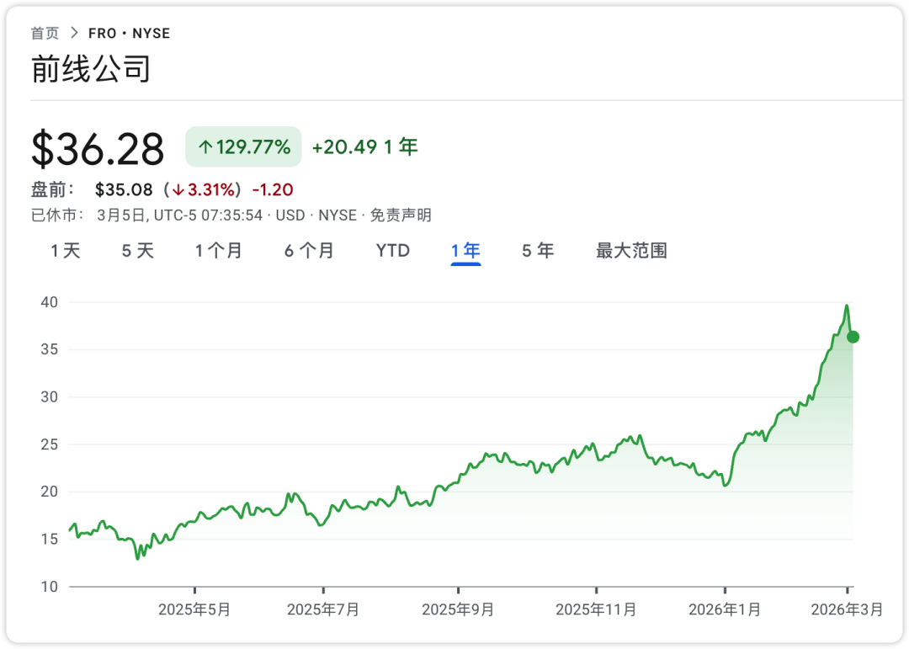The height and width of the screenshot is (649, 909).
Task: Click the green up arrow in the percentage badge
Action: [205, 147]
